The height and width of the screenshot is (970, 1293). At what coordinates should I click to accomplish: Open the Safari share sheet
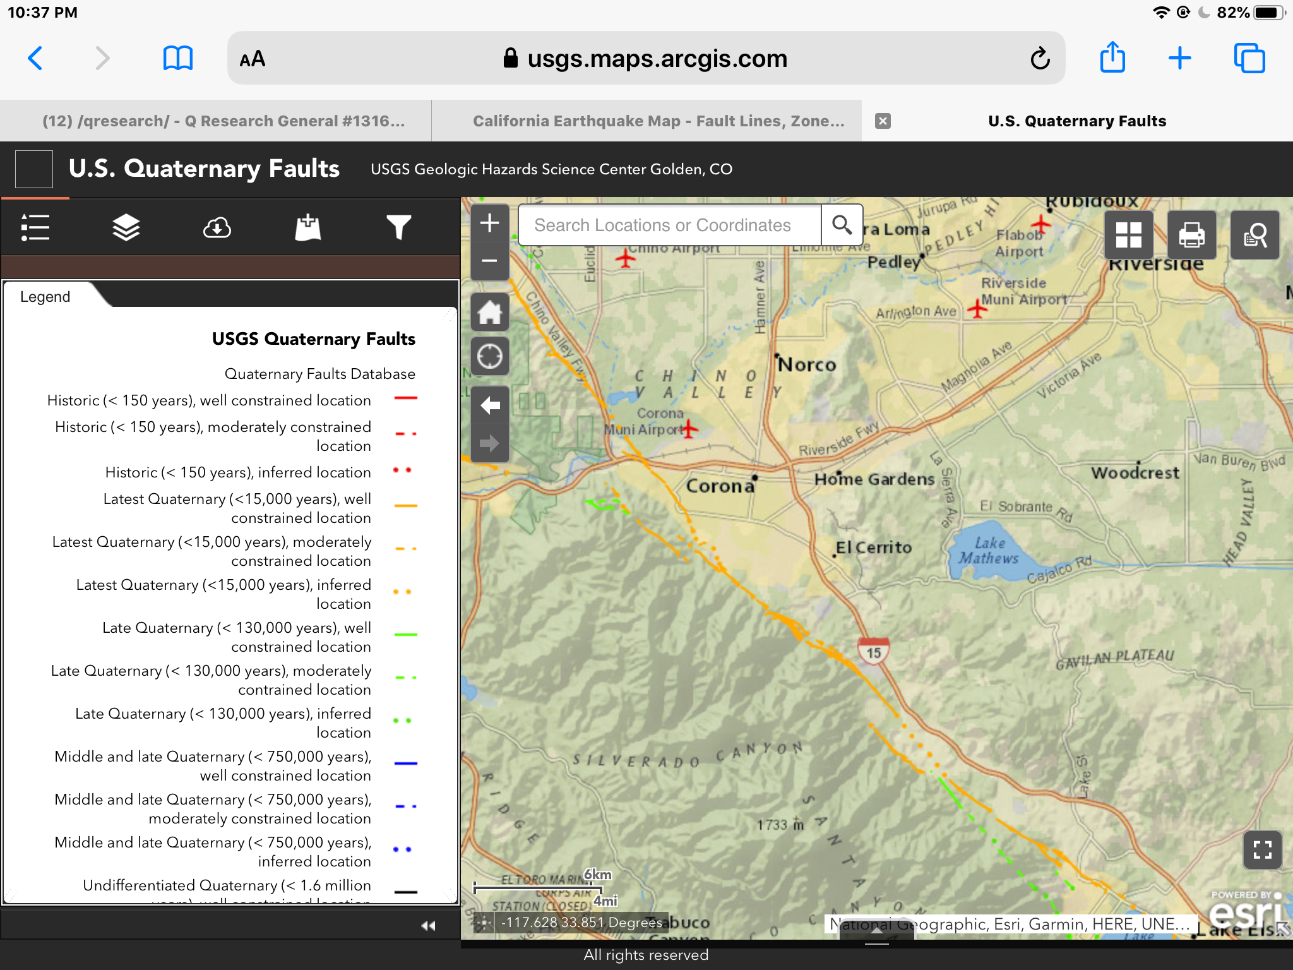tap(1112, 57)
